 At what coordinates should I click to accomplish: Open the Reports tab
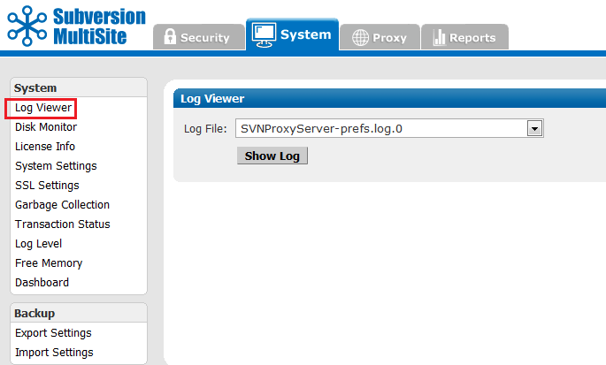coord(465,37)
